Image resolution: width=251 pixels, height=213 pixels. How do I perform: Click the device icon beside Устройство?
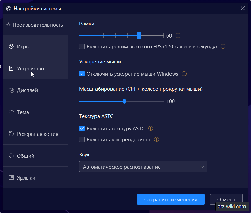click(11, 68)
